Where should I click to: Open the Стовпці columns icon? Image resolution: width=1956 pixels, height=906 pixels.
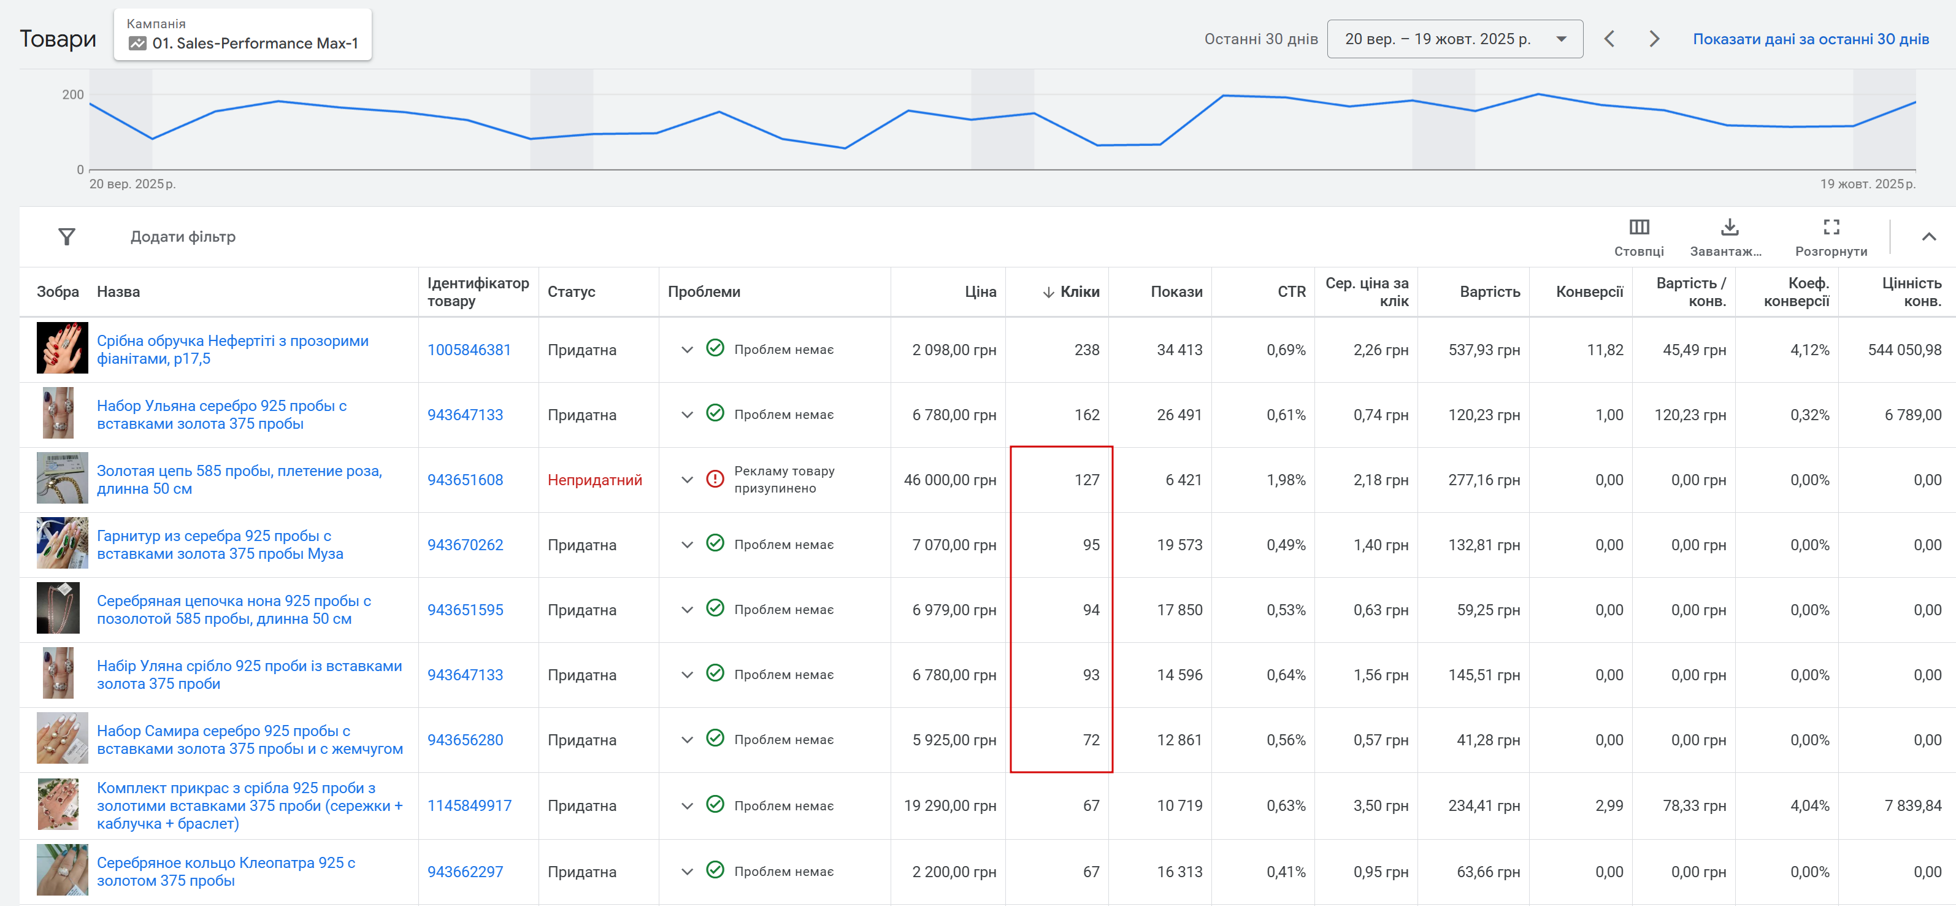coord(1639,227)
